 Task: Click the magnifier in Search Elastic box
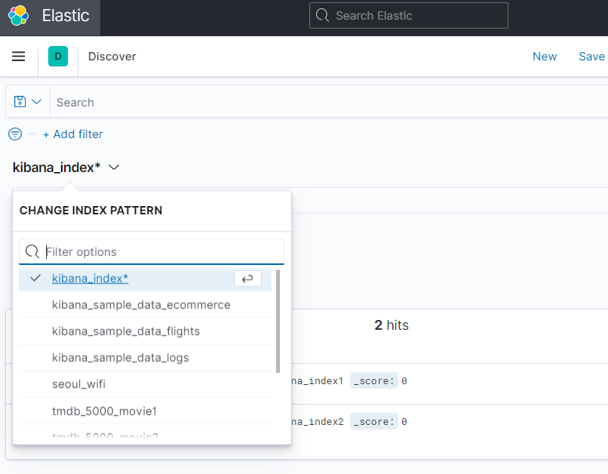(322, 16)
